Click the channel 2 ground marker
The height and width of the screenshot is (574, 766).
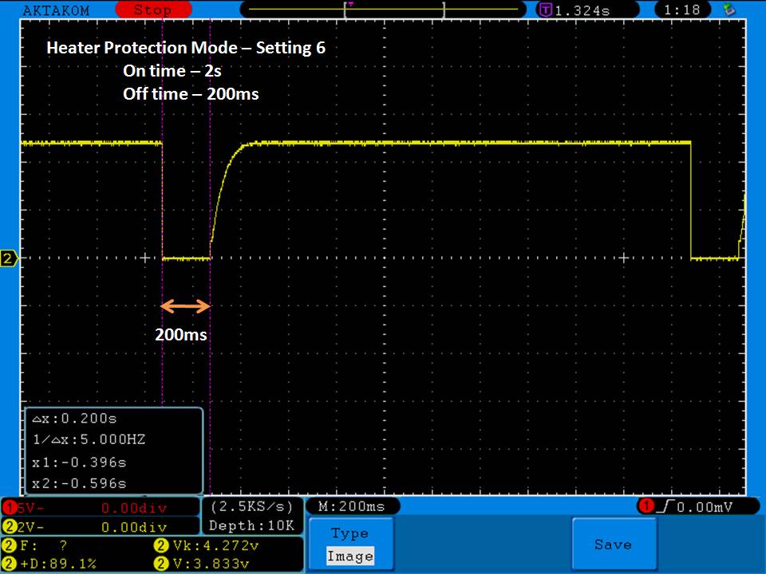click(x=10, y=258)
